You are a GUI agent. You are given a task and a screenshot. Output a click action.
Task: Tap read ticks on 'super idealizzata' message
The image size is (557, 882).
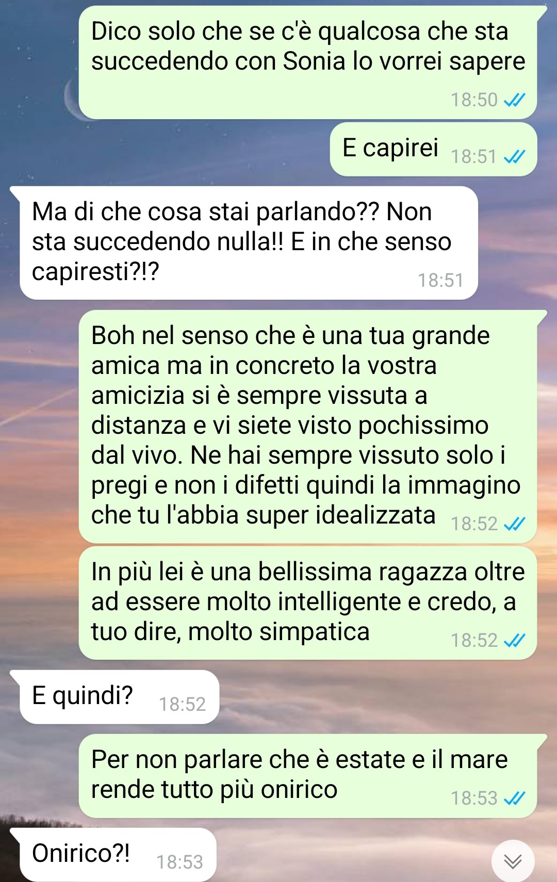pos(514,524)
